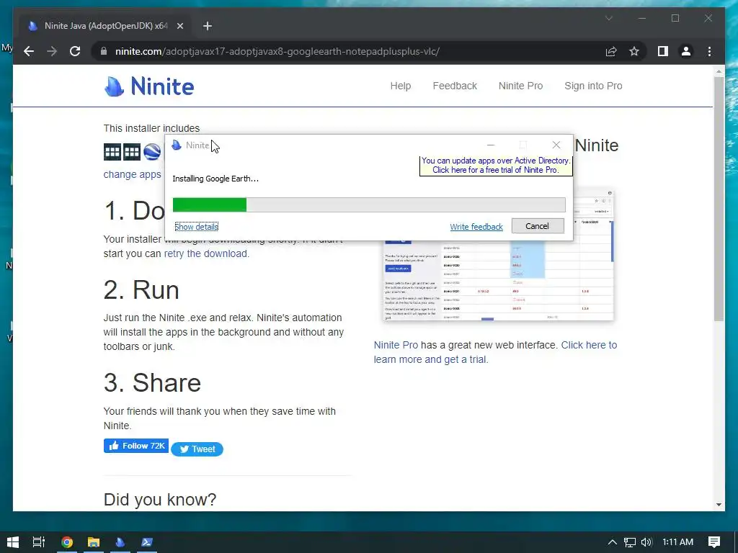Screen dimensions: 738x553
Task: Click Ninite installer taskbar icon
Action: click(x=120, y=542)
